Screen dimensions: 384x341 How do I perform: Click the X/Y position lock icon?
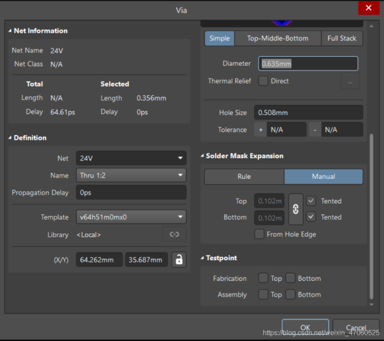point(179,260)
